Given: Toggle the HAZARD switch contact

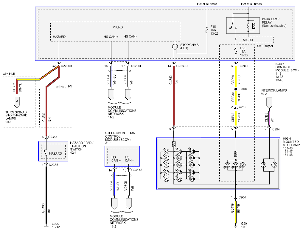Looking at the screenshot, I should click(x=46, y=152).
